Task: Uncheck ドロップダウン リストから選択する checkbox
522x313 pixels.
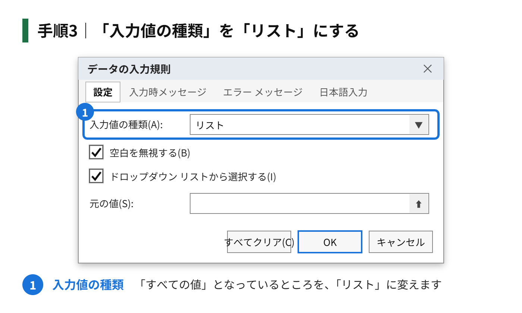Action: point(96,176)
